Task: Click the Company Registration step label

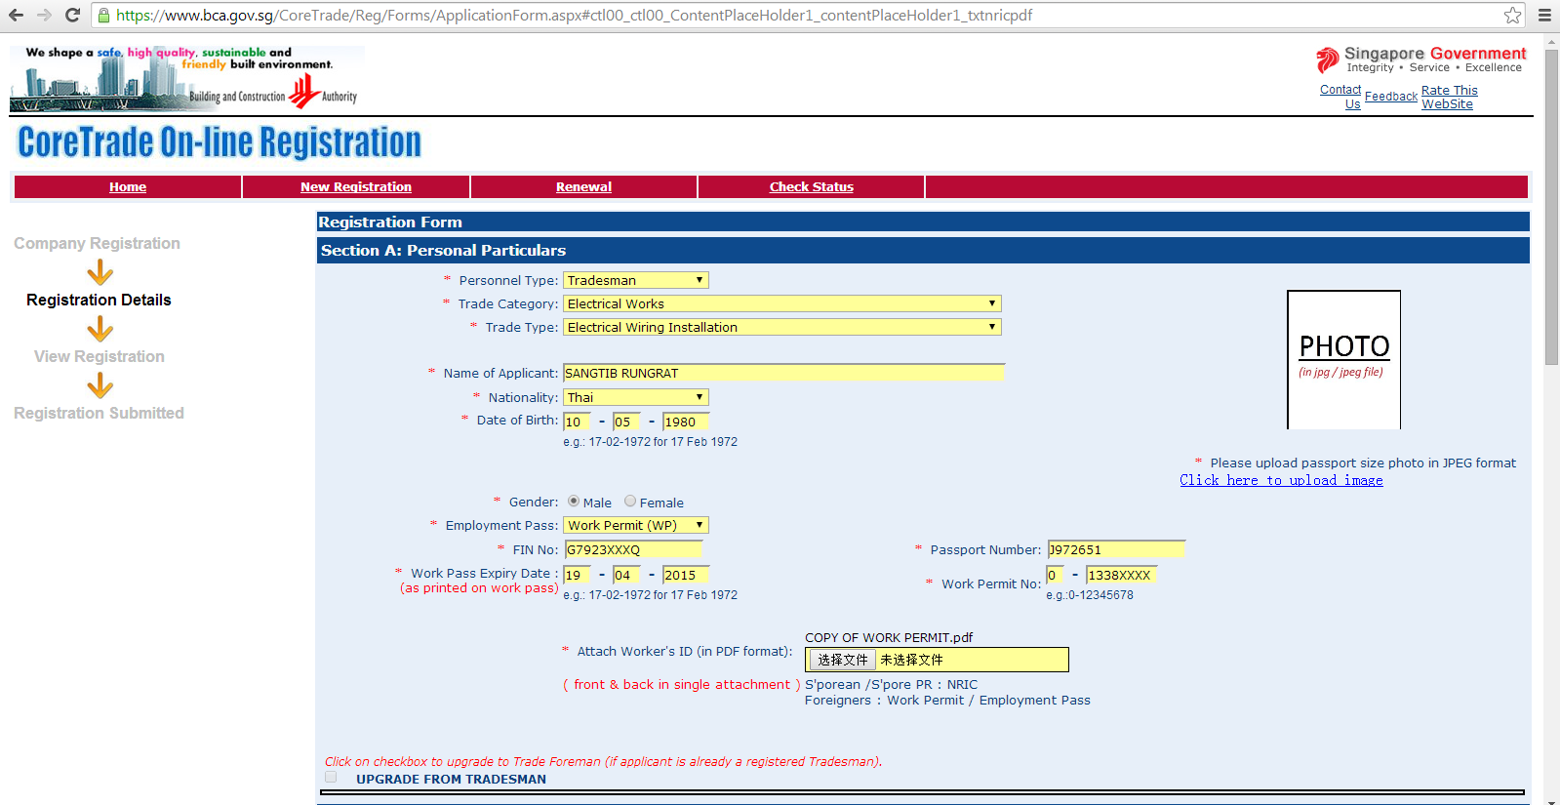Action: point(97,243)
